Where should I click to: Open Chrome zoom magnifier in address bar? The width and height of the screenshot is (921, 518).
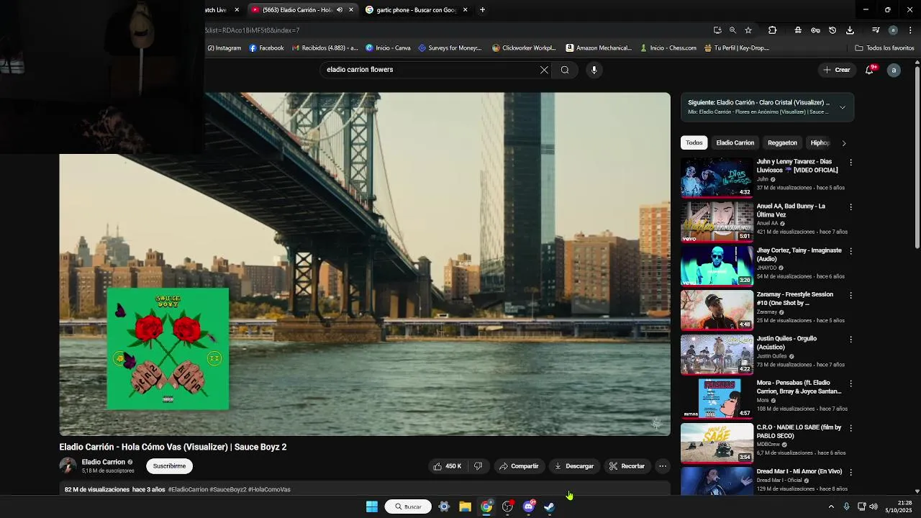point(732,30)
